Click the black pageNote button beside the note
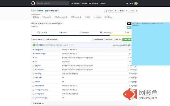 [x=129, y=24]
